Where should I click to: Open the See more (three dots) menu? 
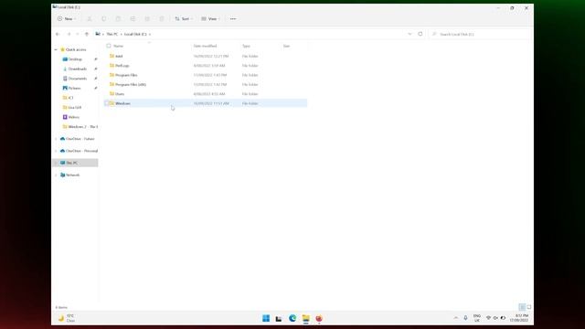(x=233, y=18)
